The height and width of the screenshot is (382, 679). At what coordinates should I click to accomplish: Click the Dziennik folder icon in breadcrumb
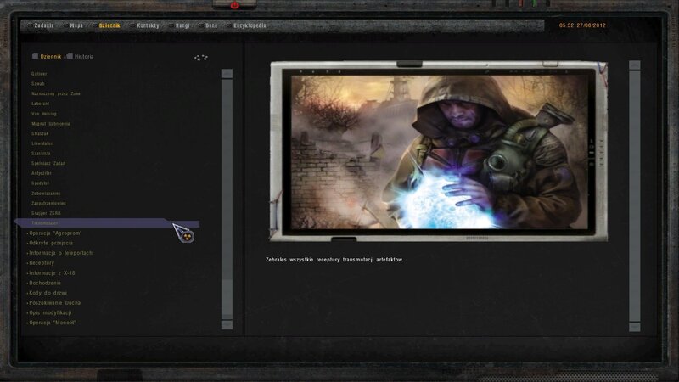35,57
